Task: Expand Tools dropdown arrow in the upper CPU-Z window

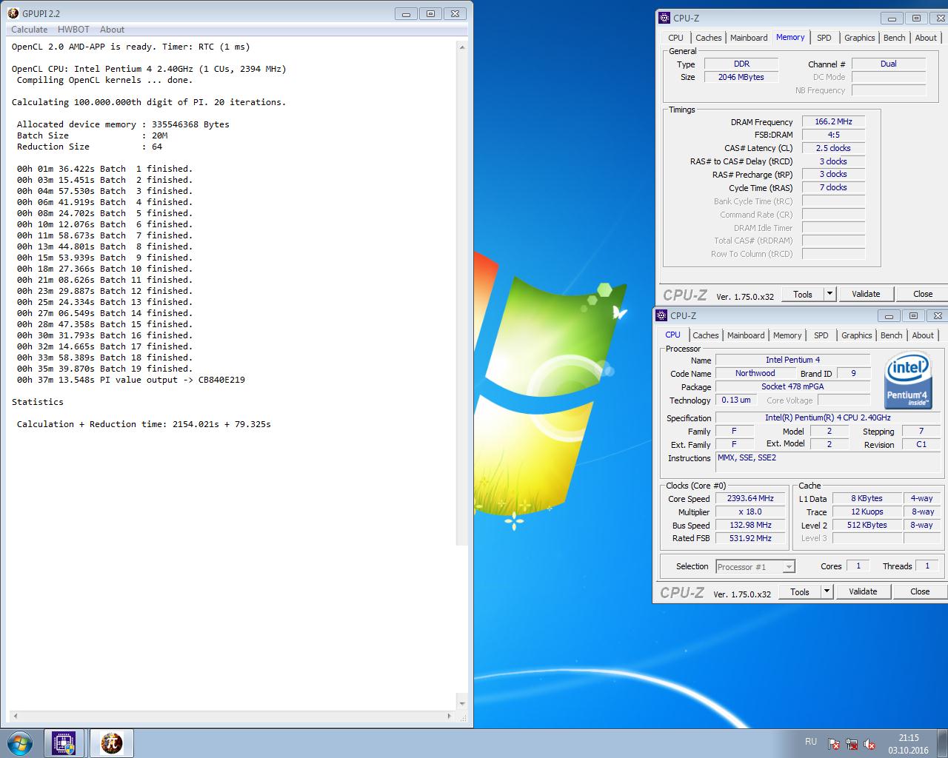Action: tap(829, 294)
